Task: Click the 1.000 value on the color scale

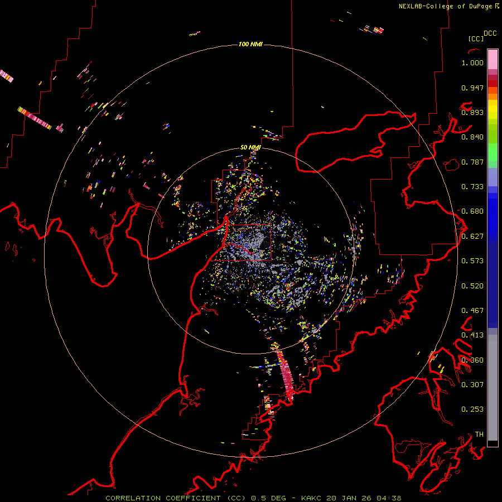Action: click(x=472, y=62)
